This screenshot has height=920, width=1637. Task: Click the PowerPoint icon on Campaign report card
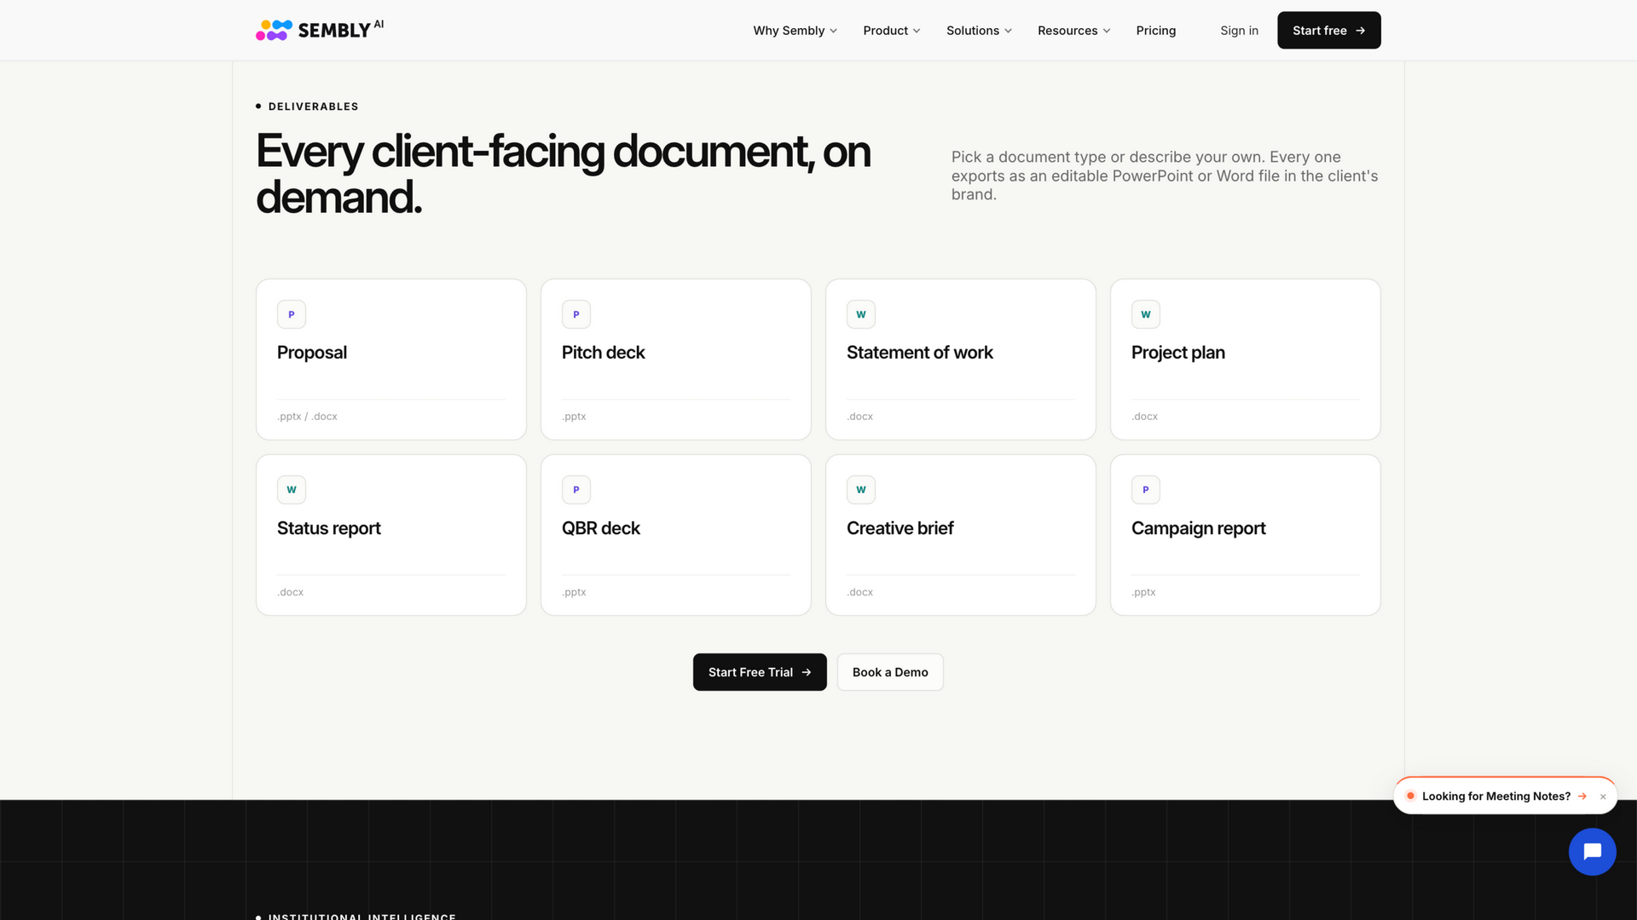click(x=1146, y=490)
